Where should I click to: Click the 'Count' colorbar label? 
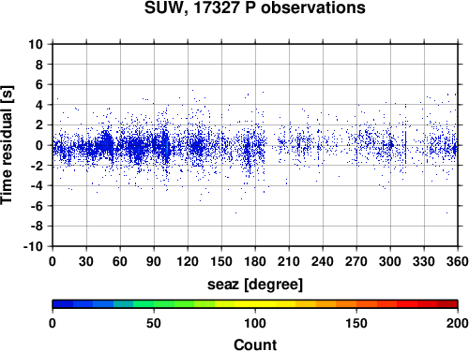[255, 345]
